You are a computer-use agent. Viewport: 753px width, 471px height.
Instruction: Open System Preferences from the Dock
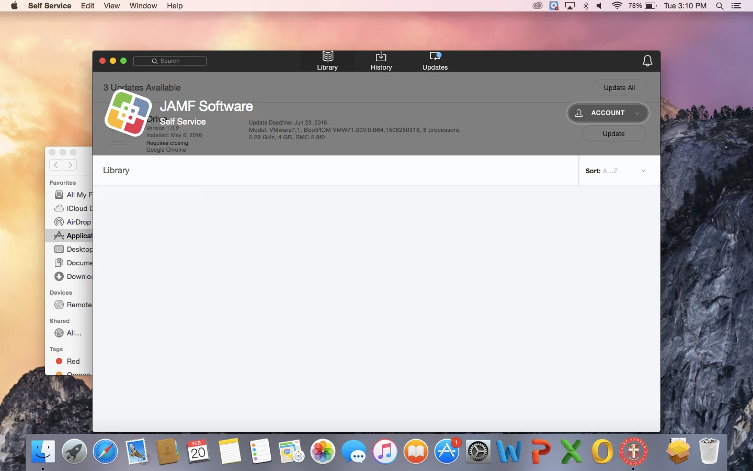pyautogui.click(x=478, y=451)
